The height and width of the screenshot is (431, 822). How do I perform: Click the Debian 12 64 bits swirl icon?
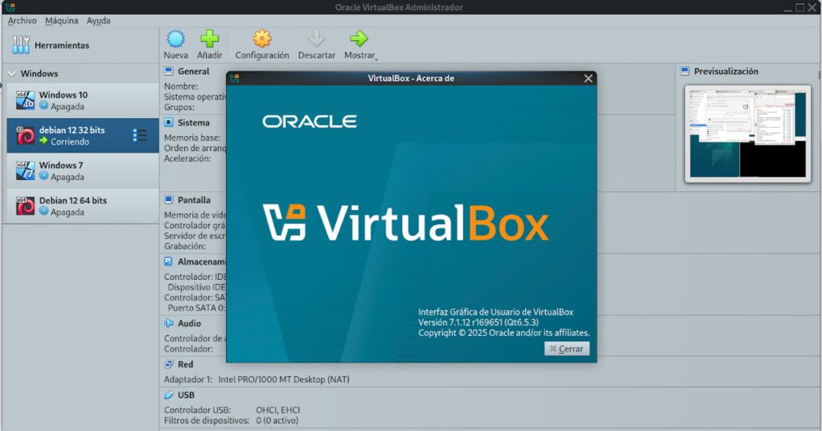pyautogui.click(x=25, y=206)
